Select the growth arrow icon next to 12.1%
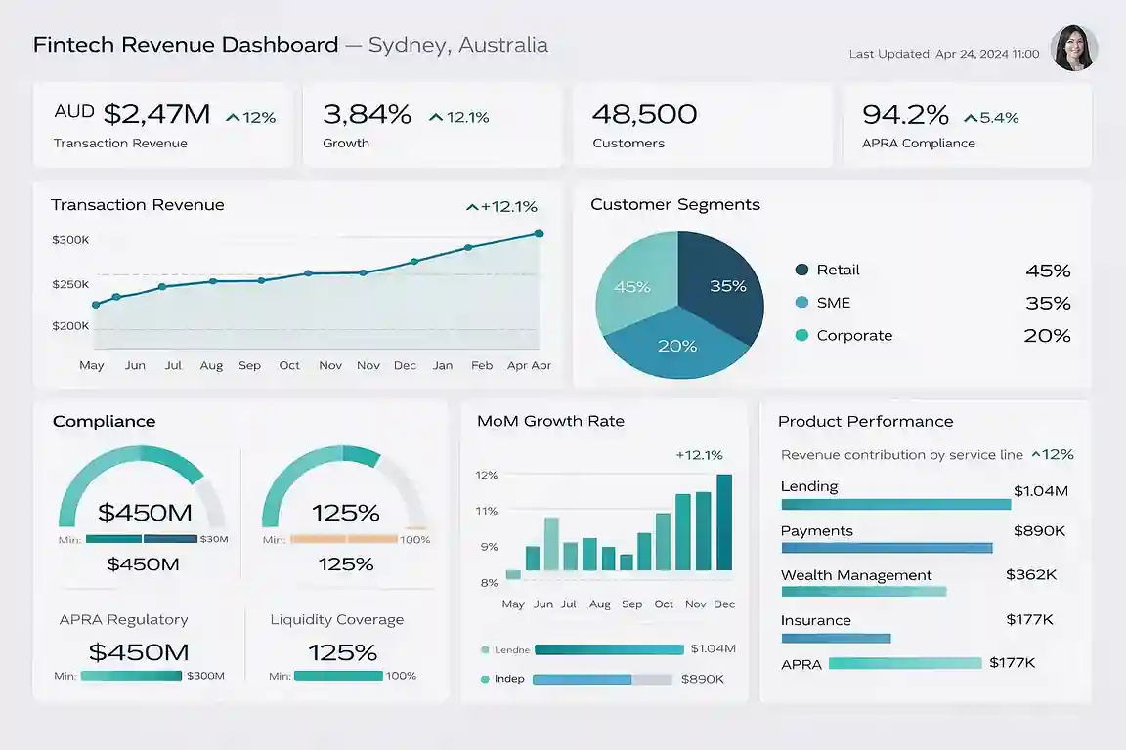The image size is (1126, 750). (435, 116)
